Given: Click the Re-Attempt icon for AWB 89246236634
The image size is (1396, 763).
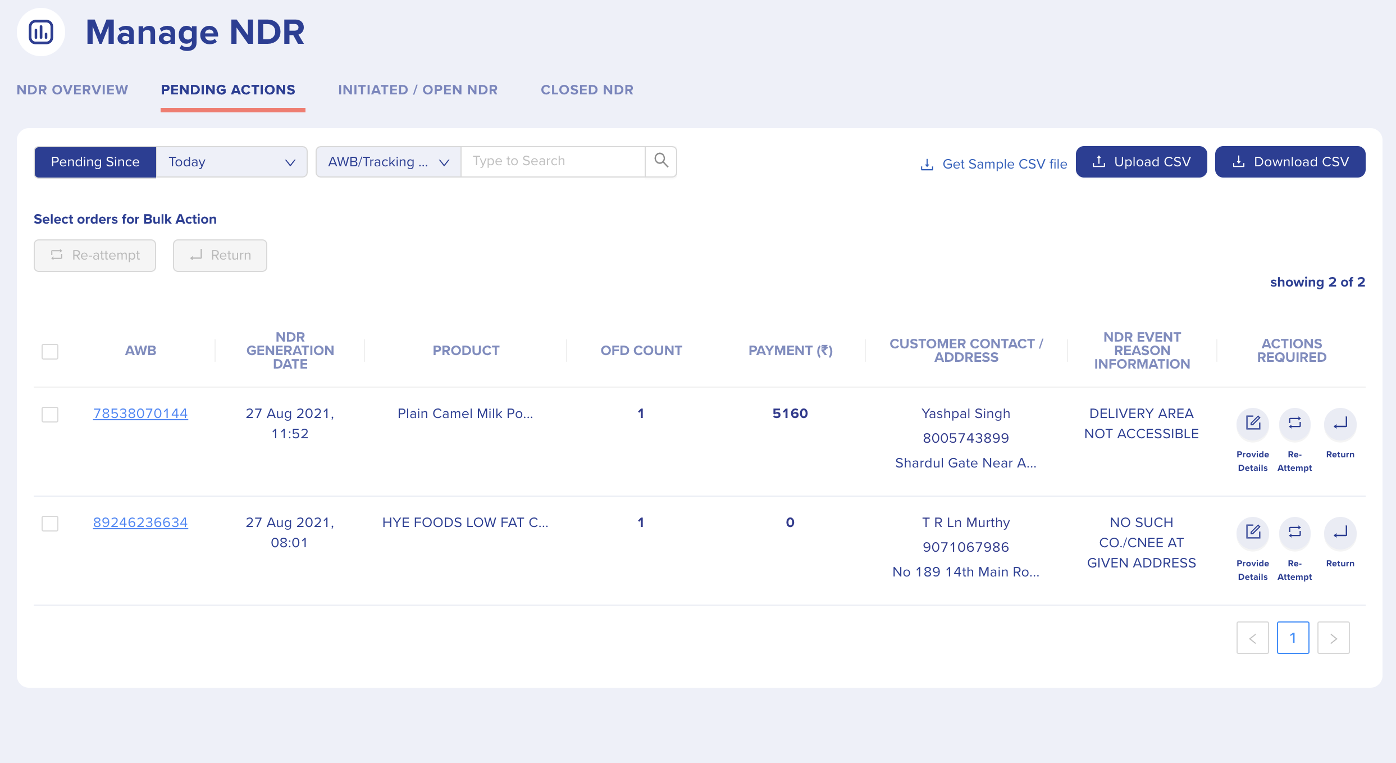Looking at the screenshot, I should click(1295, 533).
